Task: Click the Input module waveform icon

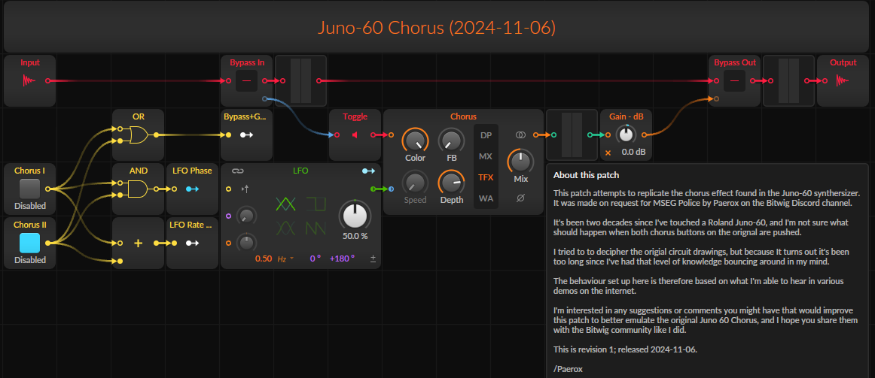Action: (30, 80)
